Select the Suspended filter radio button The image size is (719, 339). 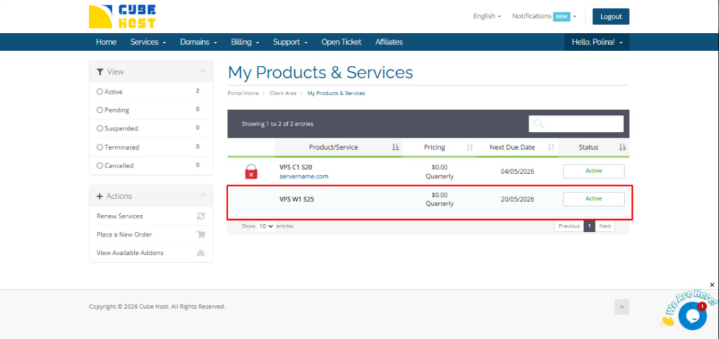pos(100,129)
